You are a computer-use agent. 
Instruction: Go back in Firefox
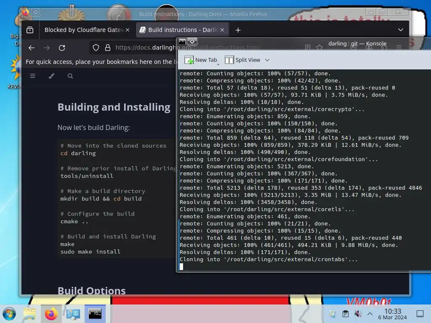[x=32, y=48]
